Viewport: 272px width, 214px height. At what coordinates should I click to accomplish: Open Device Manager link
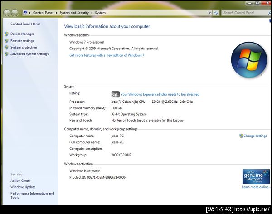[22, 34]
